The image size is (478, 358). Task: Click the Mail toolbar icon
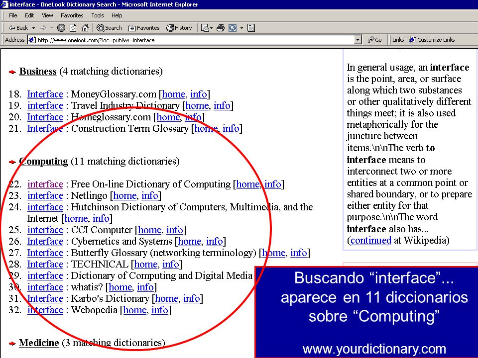pyautogui.click(x=205, y=28)
